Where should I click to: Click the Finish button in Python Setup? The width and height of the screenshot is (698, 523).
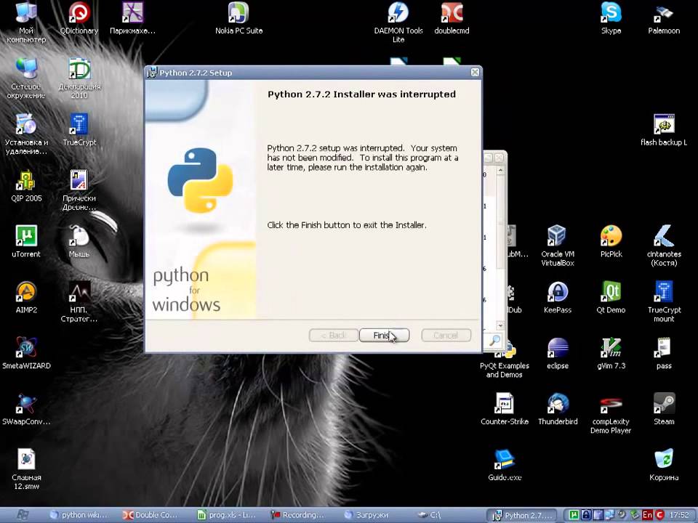(x=384, y=336)
